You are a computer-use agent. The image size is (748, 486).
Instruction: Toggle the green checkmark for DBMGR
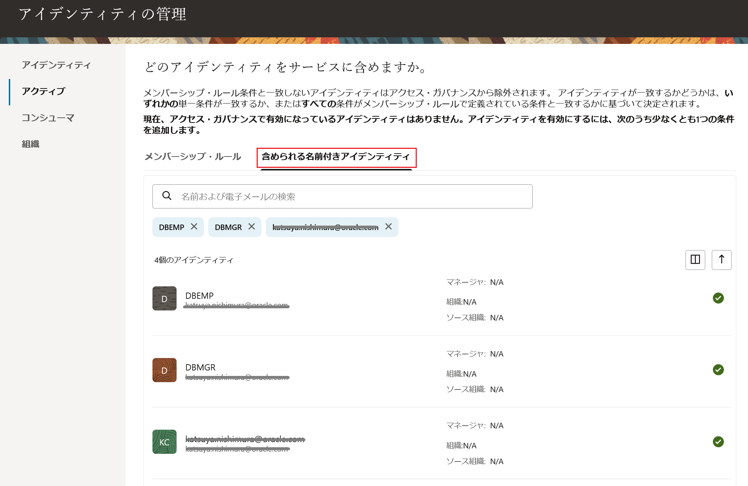(718, 370)
